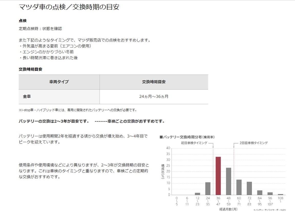Click the 24ヵ月〜36ヵ月 table cell
295x217 pixels.
pyautogui.click(x=154, y=97)
